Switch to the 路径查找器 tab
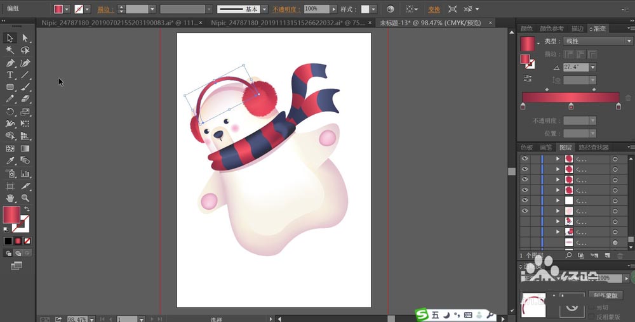The width and height of the screenshot is (635, 322). (593, 148)
